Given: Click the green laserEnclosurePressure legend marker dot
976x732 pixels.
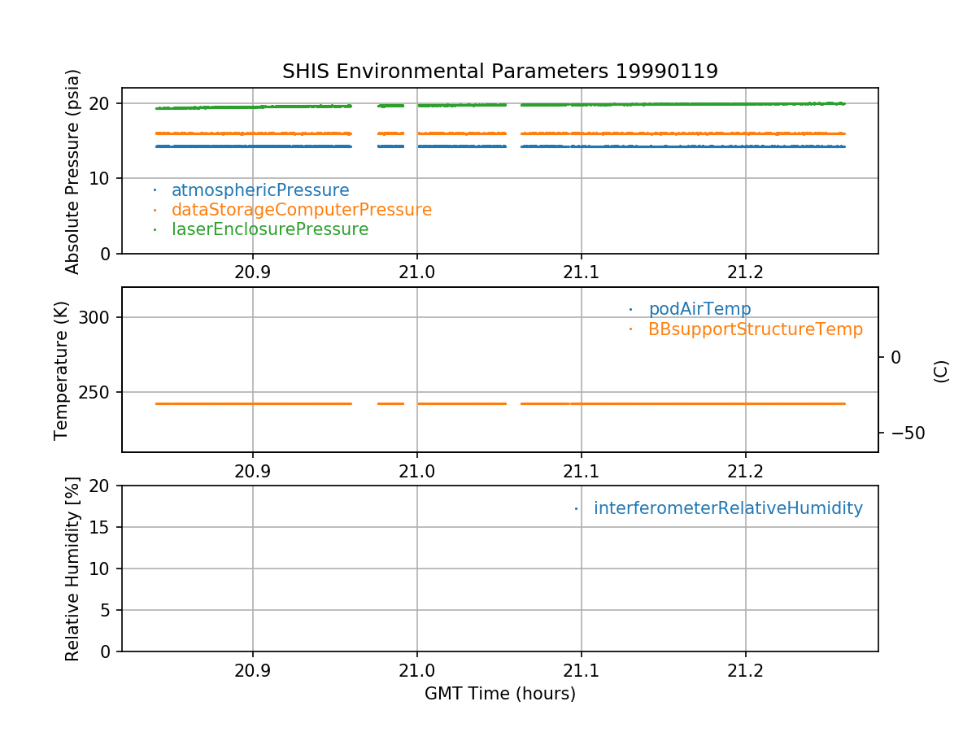Looking at the screenshot, I should pyautogui.click(x=155, y=229).
